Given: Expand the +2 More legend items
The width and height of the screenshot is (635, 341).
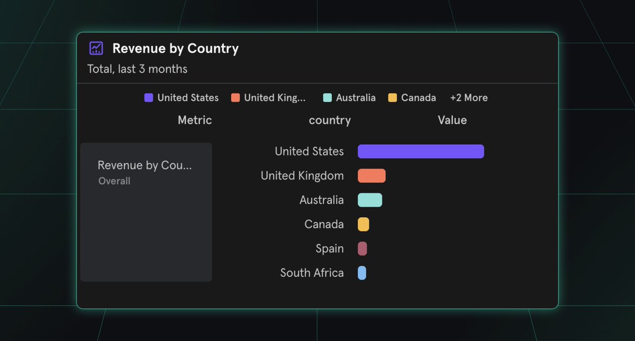Looking at the screenshot, I should pos(469,98).
